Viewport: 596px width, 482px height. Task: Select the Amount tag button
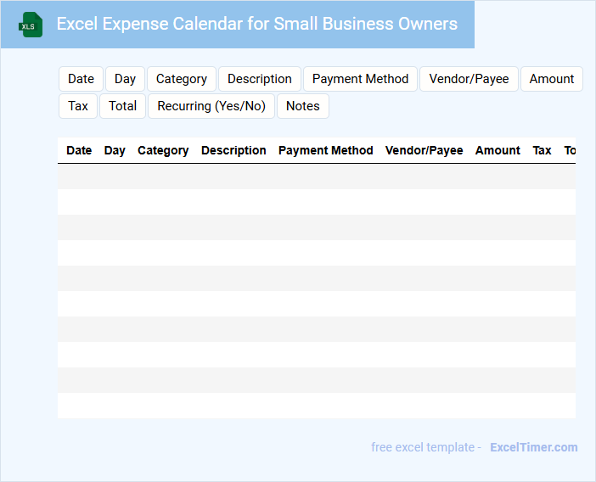(551, 79)
